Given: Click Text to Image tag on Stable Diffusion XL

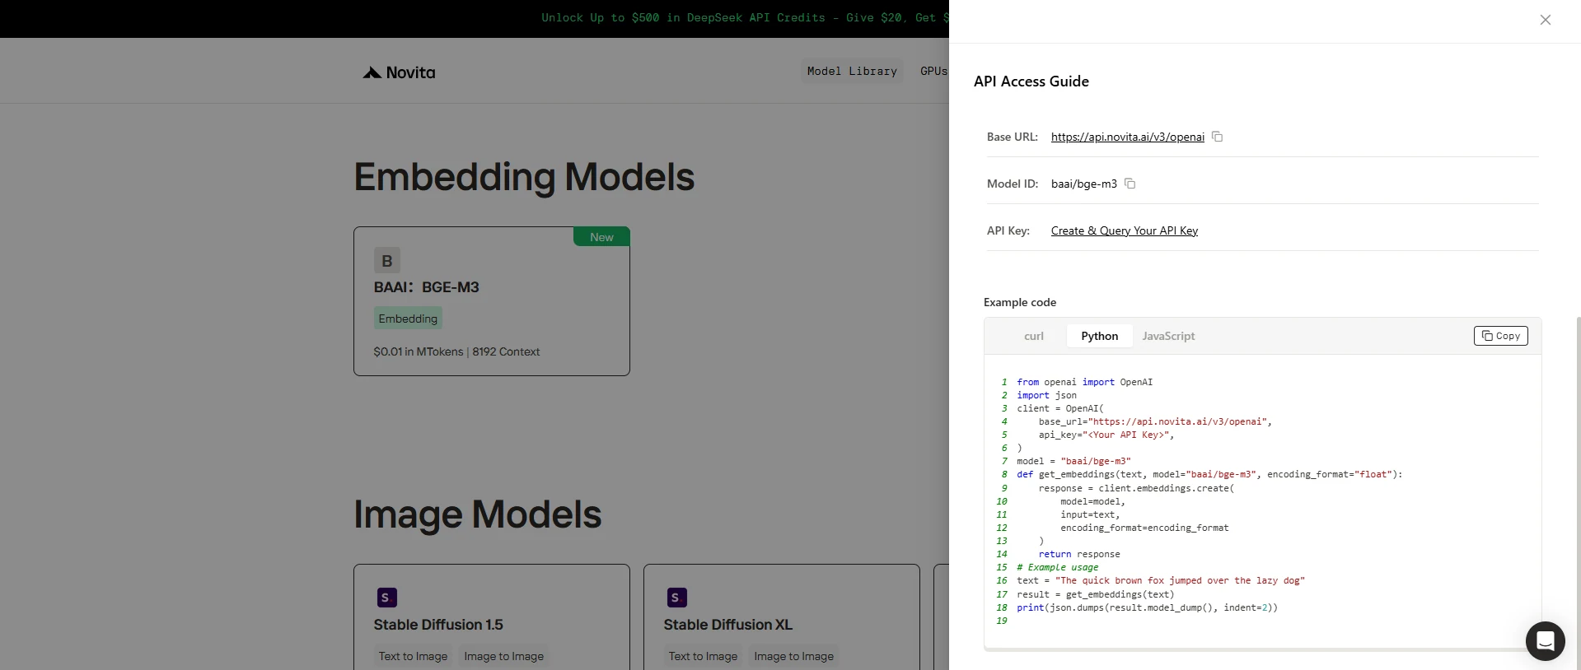Looking at the screenshot, I should (703, 656).
